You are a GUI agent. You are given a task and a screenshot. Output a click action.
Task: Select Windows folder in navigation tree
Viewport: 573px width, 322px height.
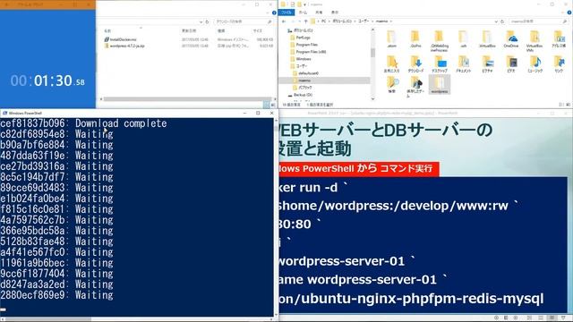(301, 59)
